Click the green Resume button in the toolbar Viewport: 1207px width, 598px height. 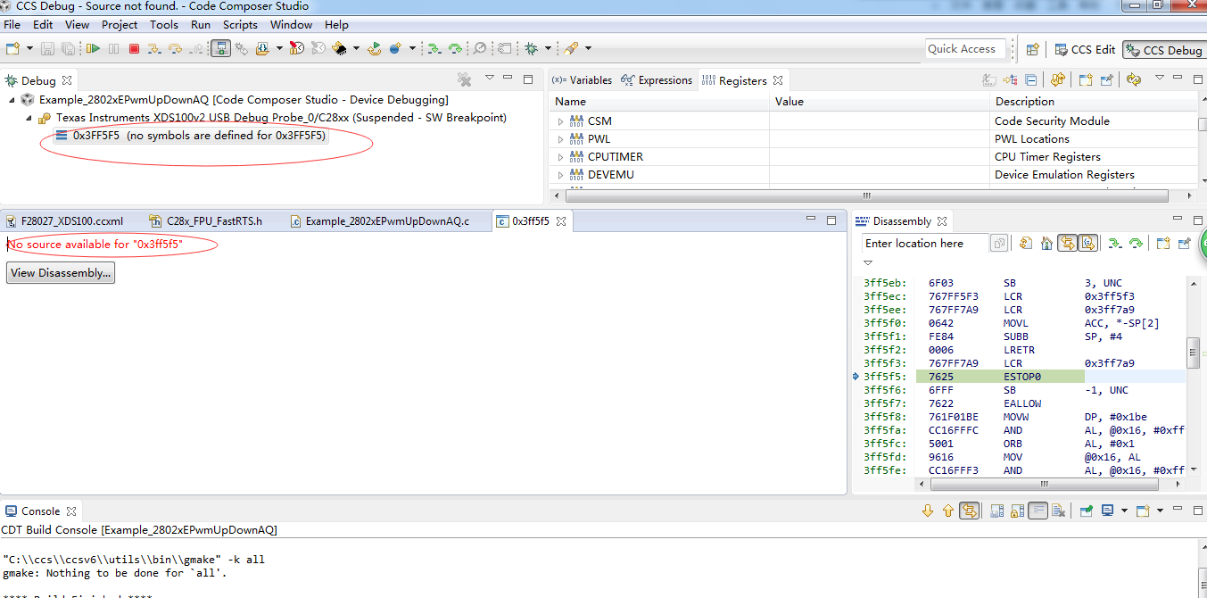93,49
